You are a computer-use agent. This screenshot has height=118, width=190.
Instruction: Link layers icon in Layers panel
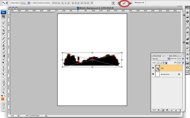click(154, 110)
